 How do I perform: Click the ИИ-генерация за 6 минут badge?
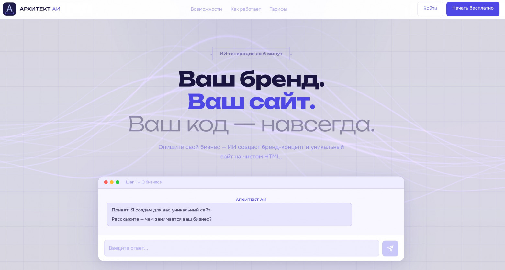click(251, 54)
